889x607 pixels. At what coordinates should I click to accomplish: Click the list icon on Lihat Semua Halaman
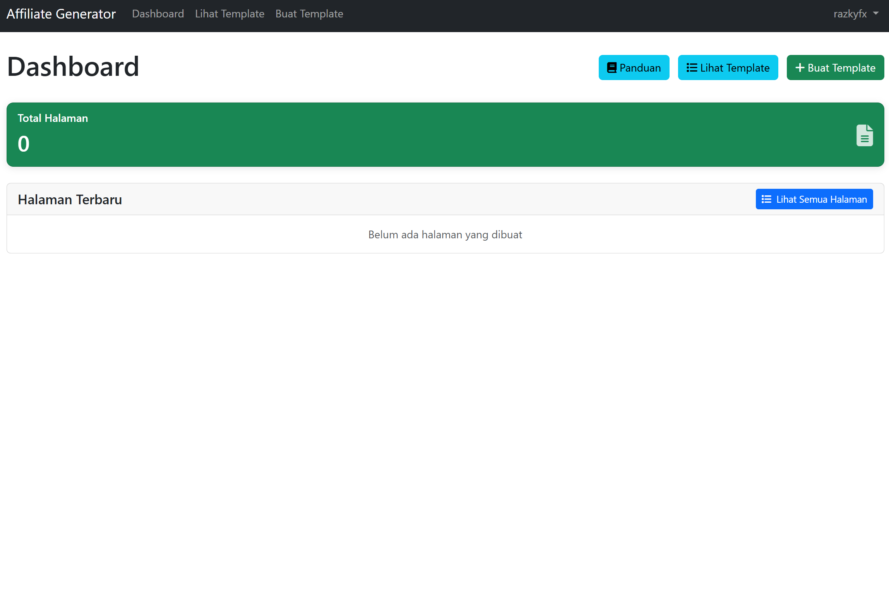[766, 199]
